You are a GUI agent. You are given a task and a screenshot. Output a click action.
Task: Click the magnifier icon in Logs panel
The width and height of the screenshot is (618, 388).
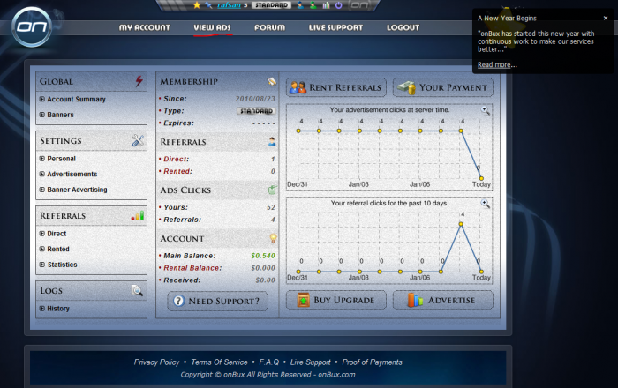pyautogui.click(x=137, y=290)
